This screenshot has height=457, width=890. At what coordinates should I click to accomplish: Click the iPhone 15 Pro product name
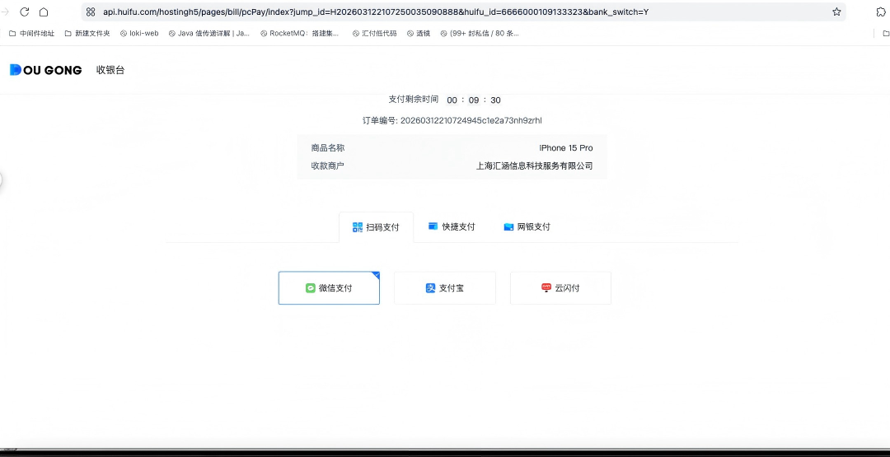(x=566, y=148)
